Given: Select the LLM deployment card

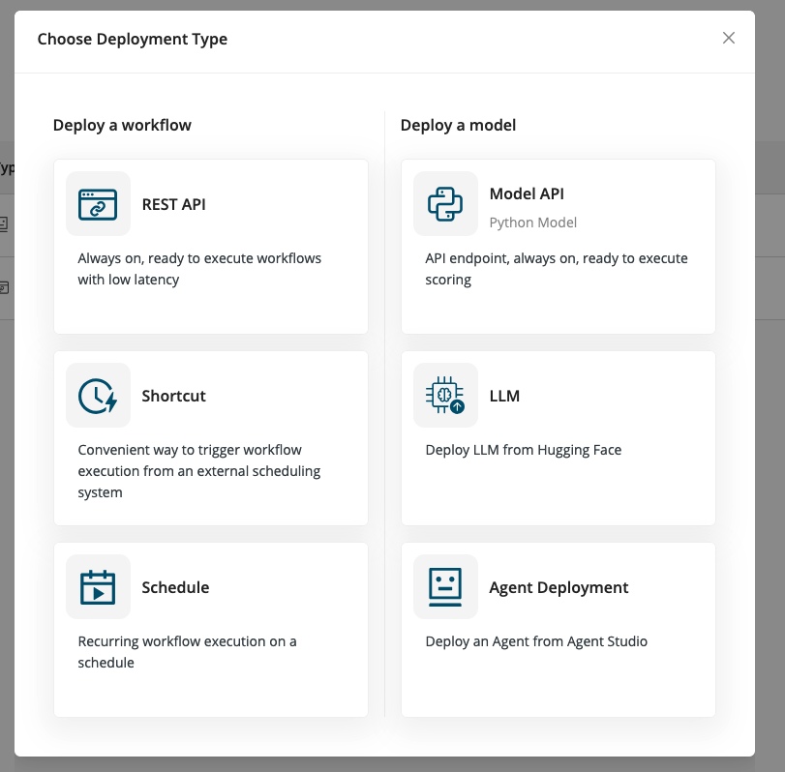Looking at the screenshot, I should point(559,437).
